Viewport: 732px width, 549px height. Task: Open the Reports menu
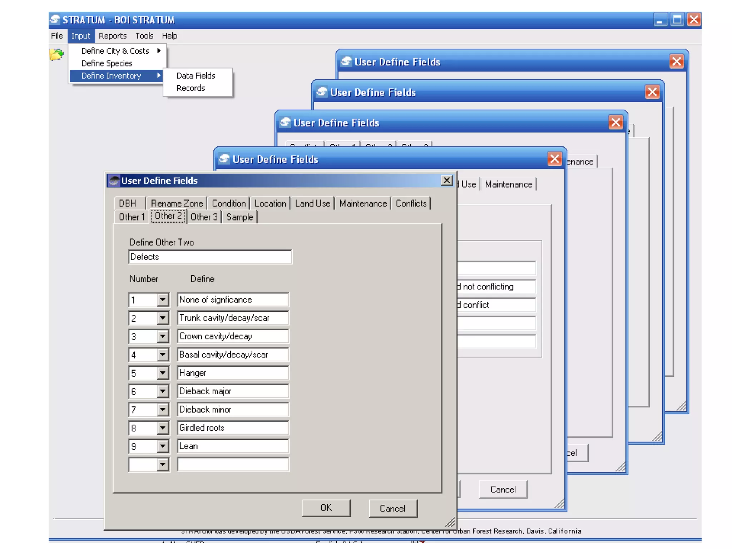tap(113, 36)
